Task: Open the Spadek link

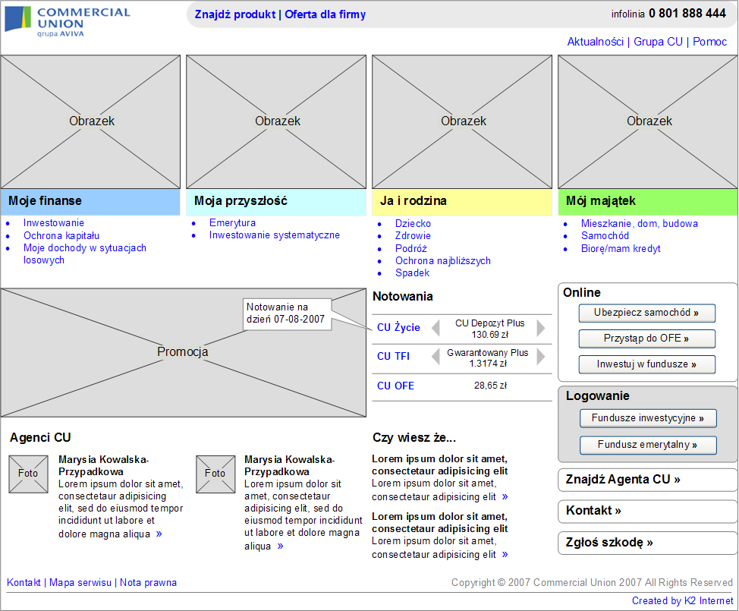Action: (413, 273)
